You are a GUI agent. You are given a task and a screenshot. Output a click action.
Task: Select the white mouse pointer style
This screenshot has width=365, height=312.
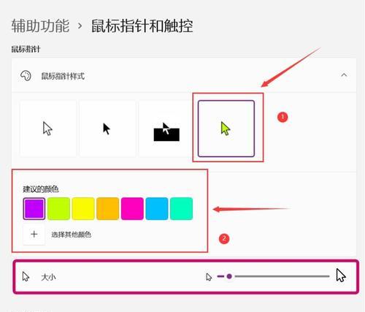[48, 129]
